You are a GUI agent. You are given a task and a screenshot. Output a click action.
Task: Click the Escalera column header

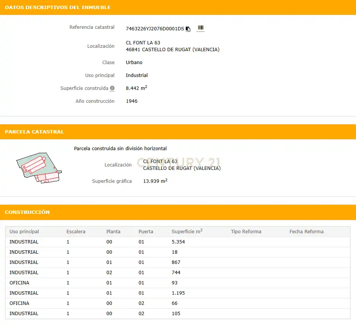[76, 232]
